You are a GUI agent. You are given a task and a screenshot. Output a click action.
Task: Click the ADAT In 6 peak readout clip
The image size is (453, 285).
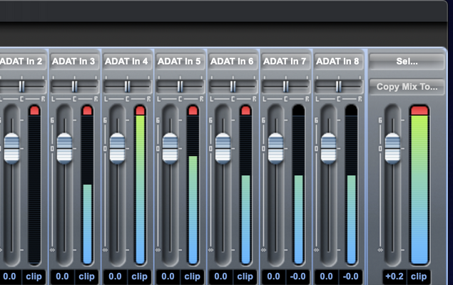click(245, 276)
